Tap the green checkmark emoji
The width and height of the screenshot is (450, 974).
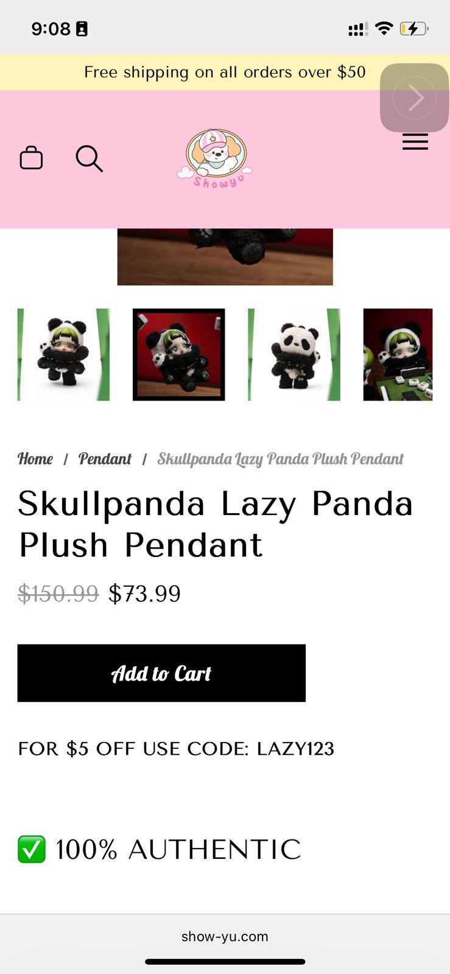[32, 849]
